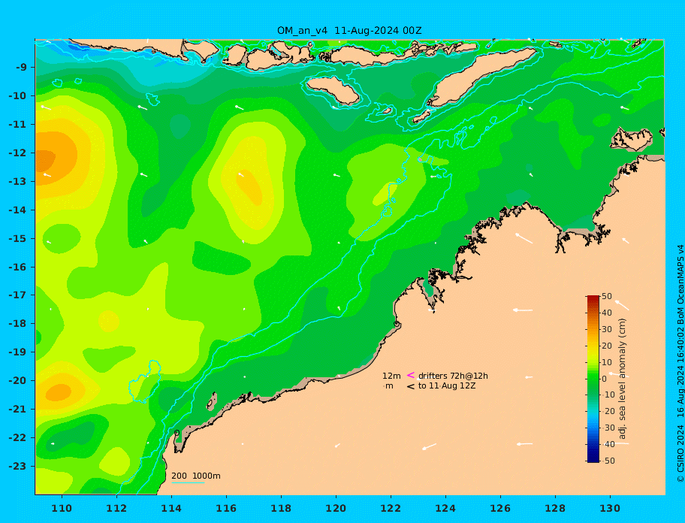The width and height of the screenshot is (685, 523).
Task: Click latitude axis label -18
Action: pos(17,324)
